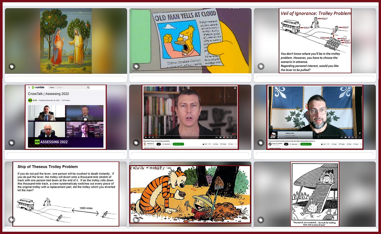The height and width of the screenshot is (234, 381).
Task: Save the Hollywood Mafia video
Action: [x=231, y=144]
